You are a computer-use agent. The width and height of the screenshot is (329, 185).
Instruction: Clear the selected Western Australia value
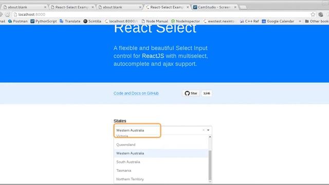(x=204, y=130)
